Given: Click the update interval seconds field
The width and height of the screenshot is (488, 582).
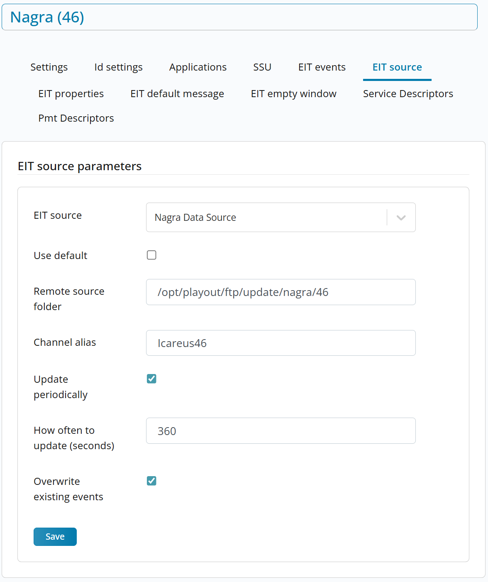Looking at the screenshot, I should (281, 431).
